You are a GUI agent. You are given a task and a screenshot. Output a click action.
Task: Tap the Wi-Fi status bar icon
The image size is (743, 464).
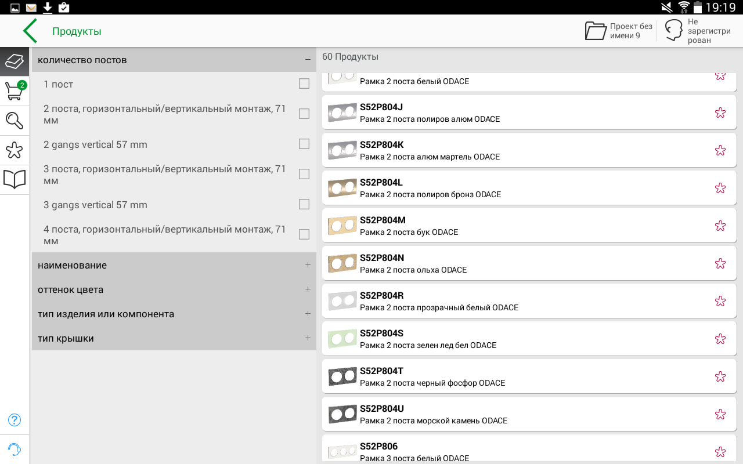tap(684, 7)
